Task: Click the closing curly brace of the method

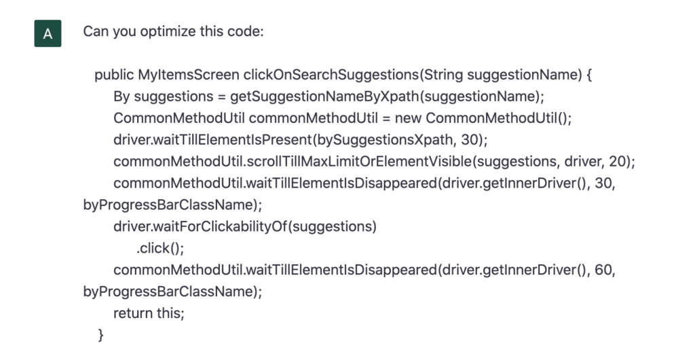Action: click(100, 334)
